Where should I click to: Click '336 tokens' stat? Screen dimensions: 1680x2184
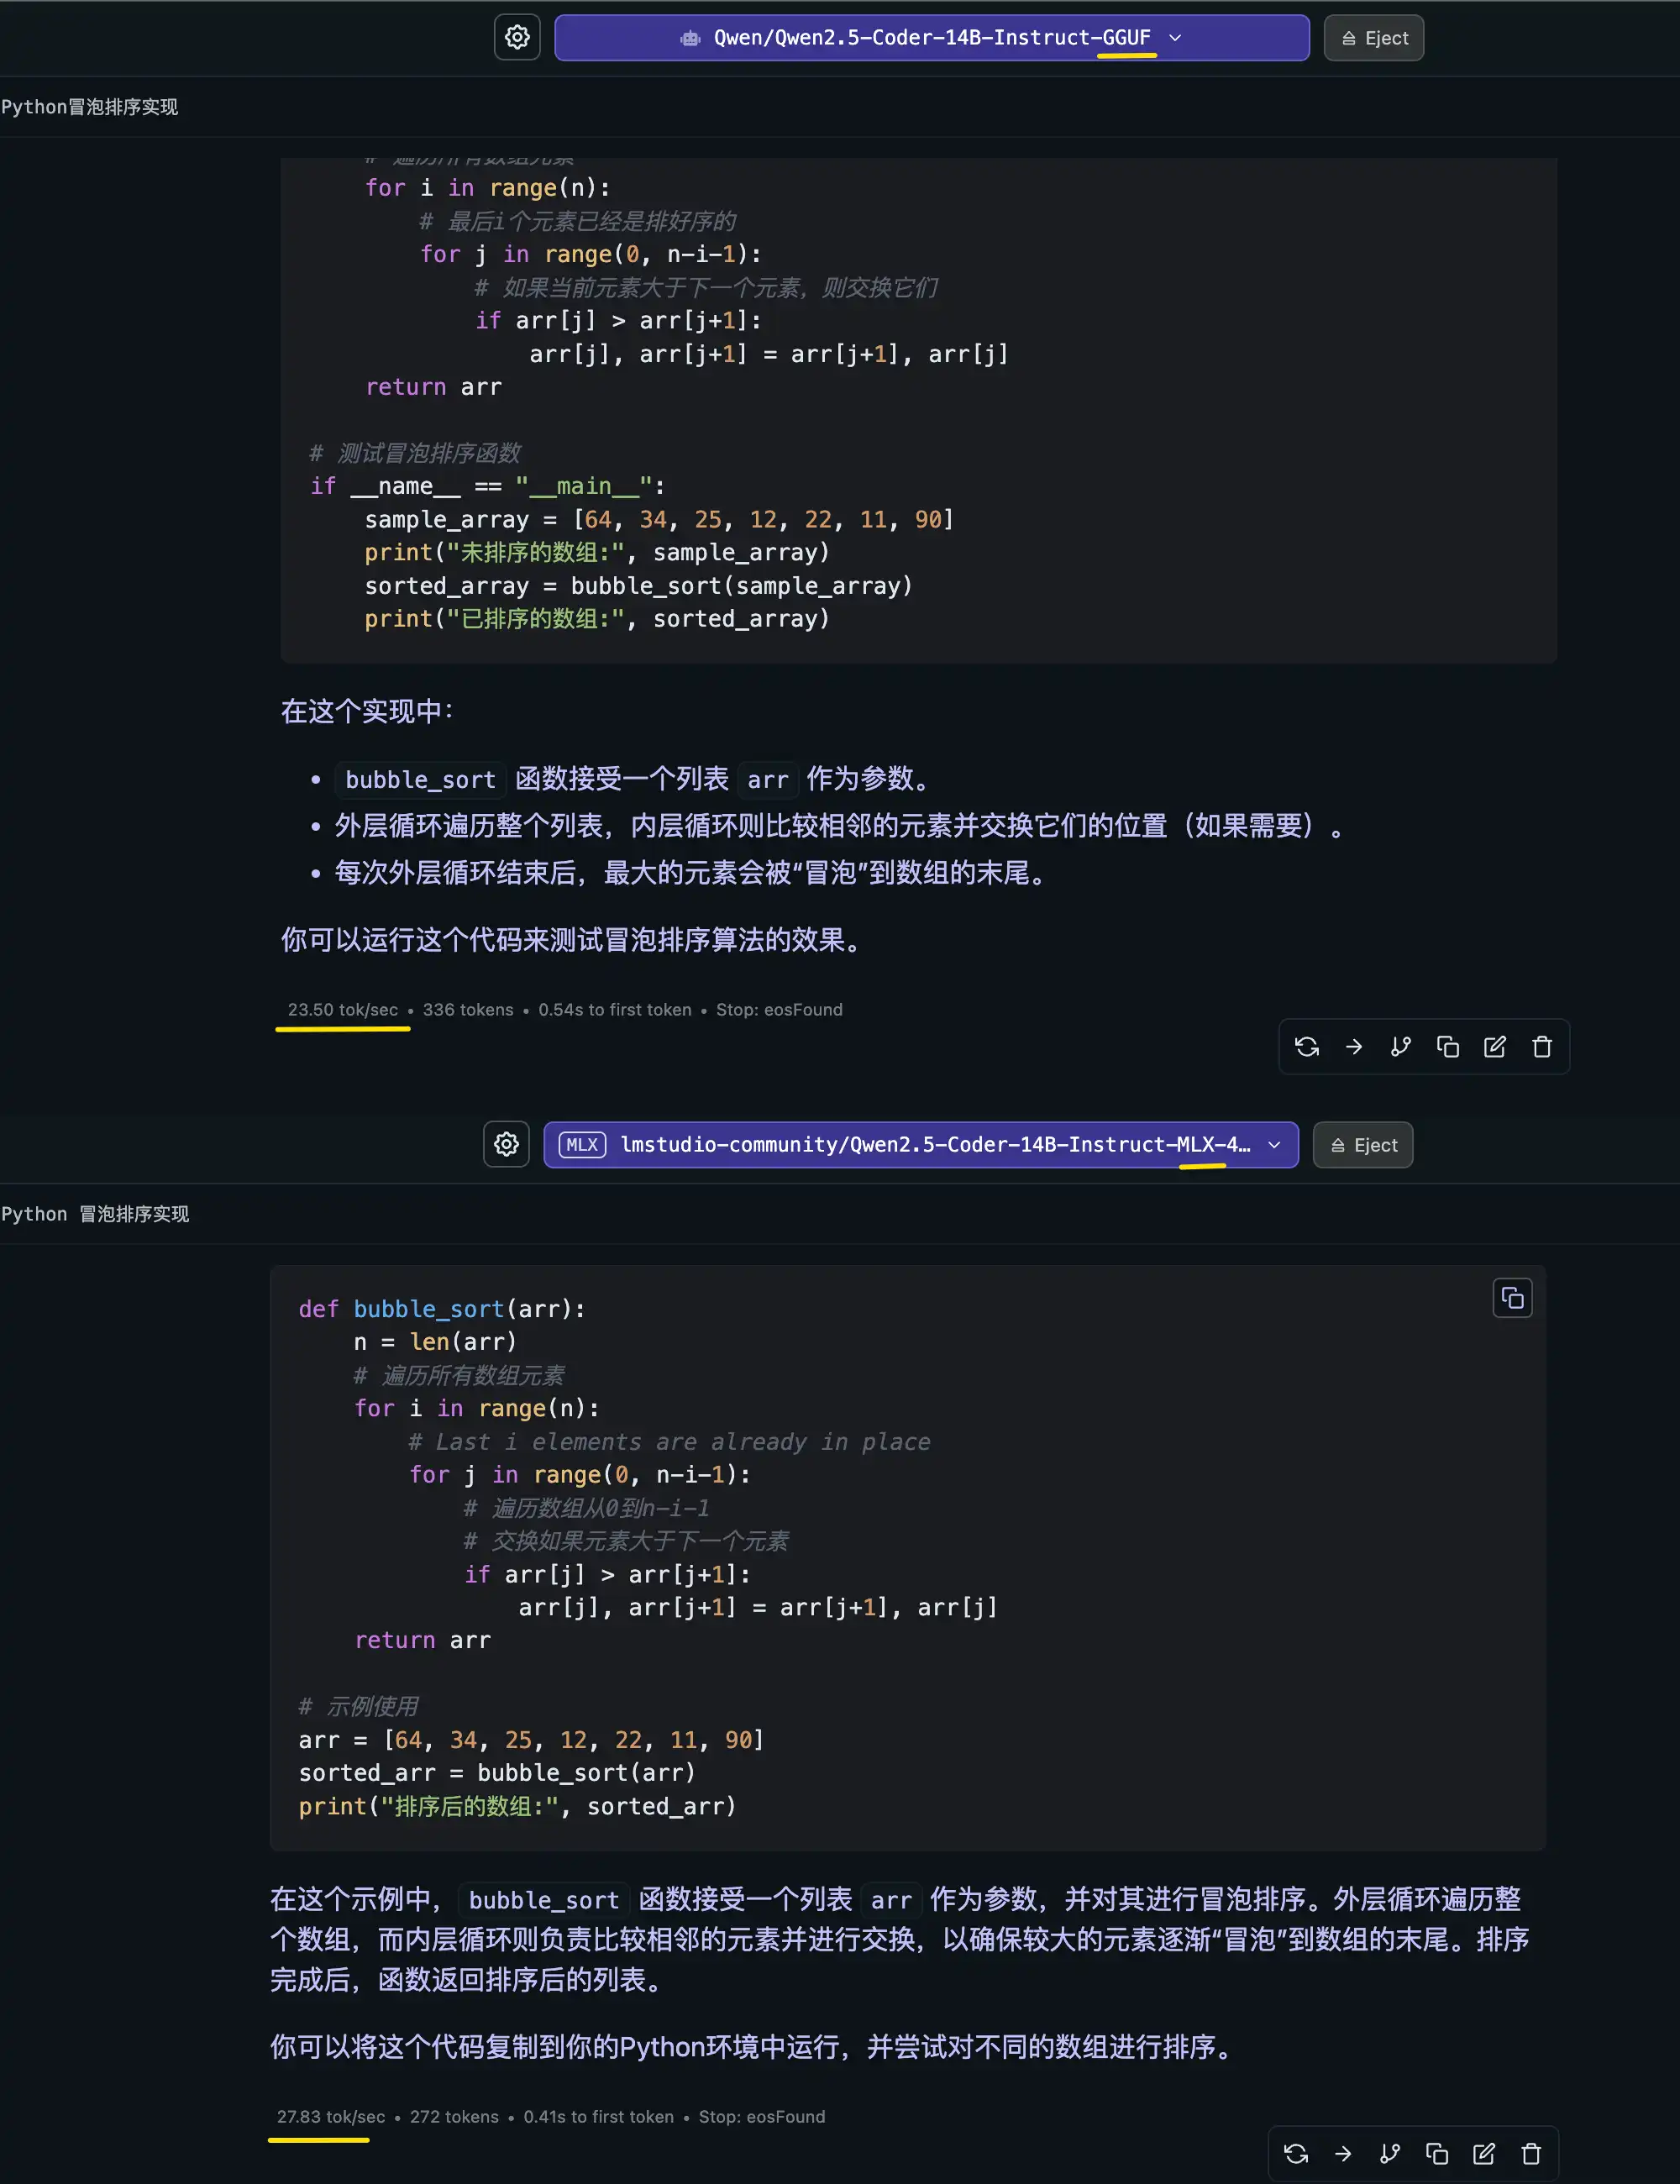pos(467,1009)
